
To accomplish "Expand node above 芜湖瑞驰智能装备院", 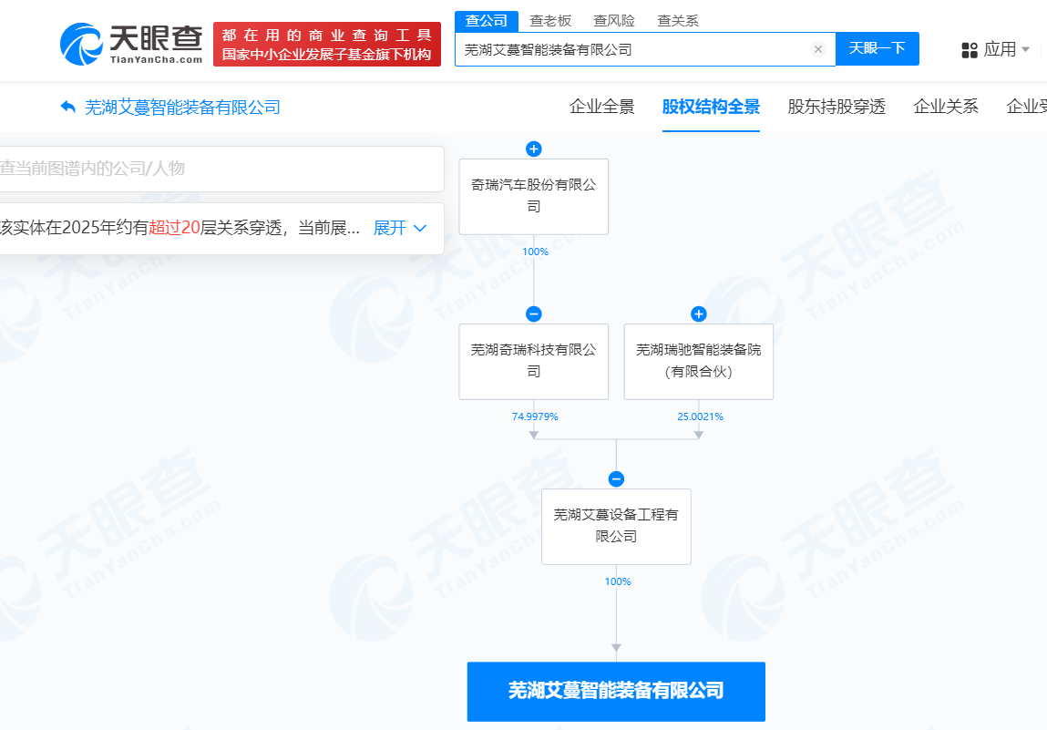I will coord(698,314).
